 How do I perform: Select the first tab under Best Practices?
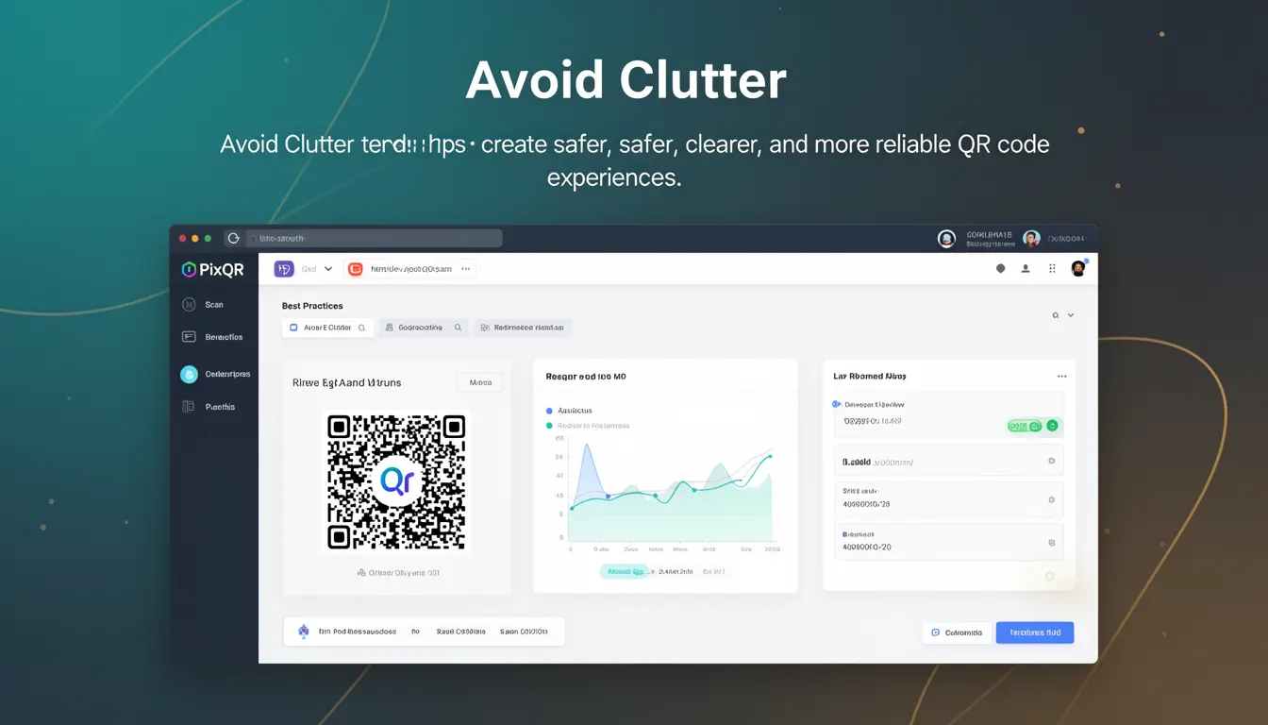(327, 328)
